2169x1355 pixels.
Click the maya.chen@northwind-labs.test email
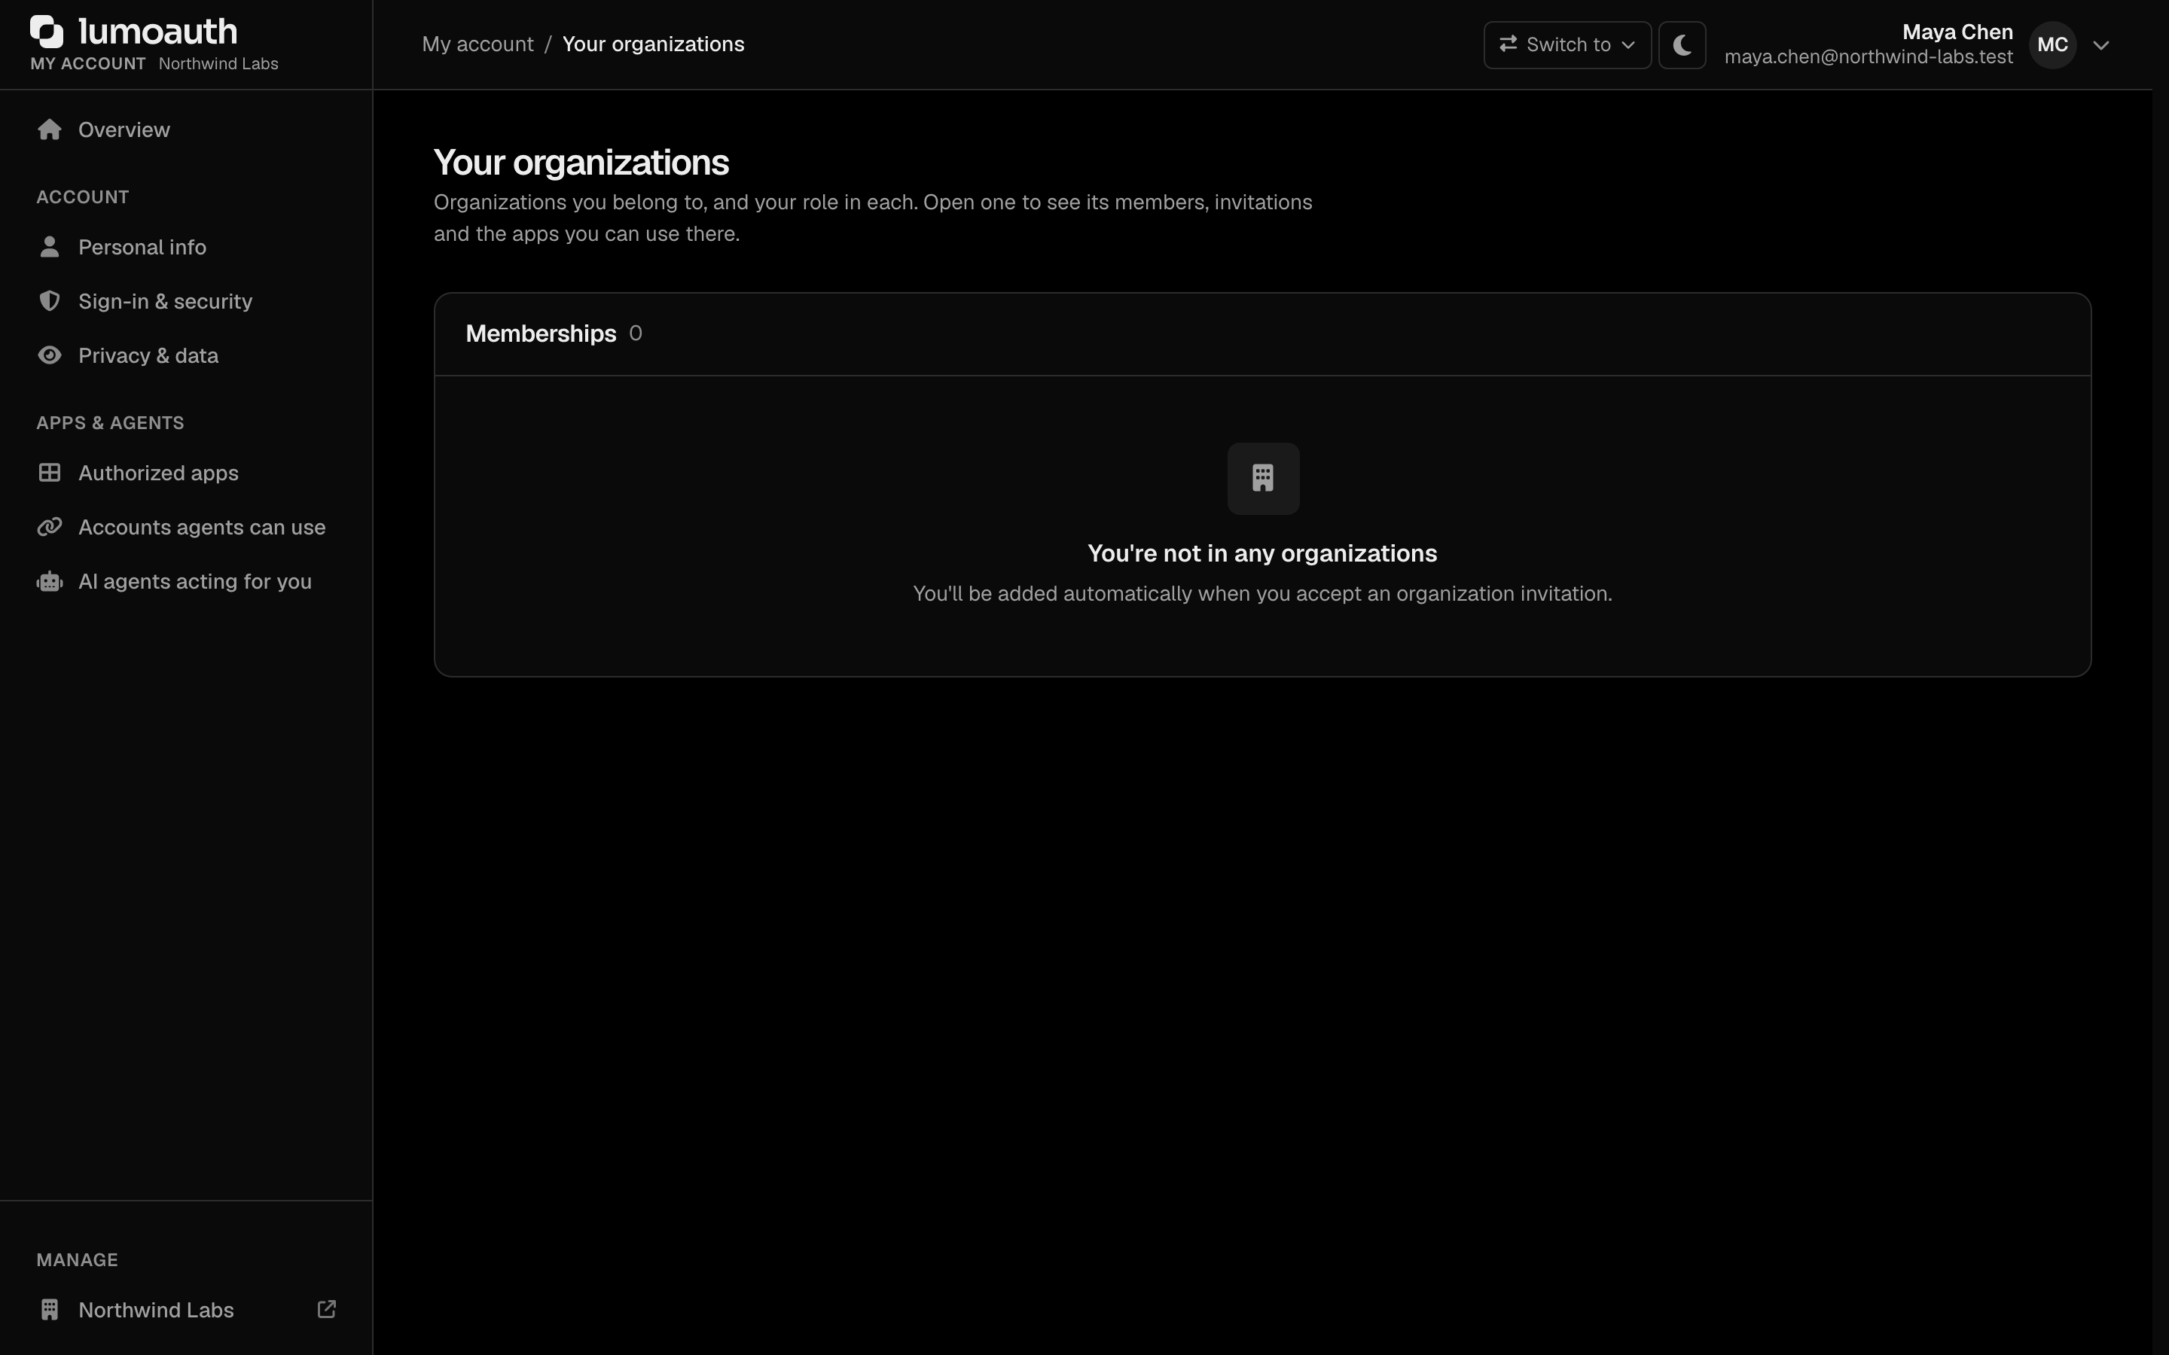pos(1869,57)
